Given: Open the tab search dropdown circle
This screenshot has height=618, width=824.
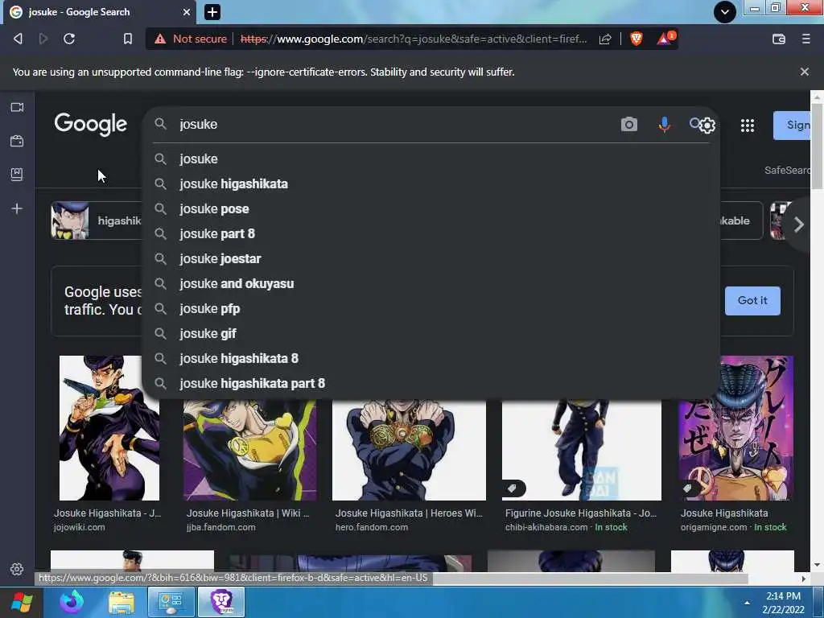Looking at the screenshot, I should click(725, 11).
